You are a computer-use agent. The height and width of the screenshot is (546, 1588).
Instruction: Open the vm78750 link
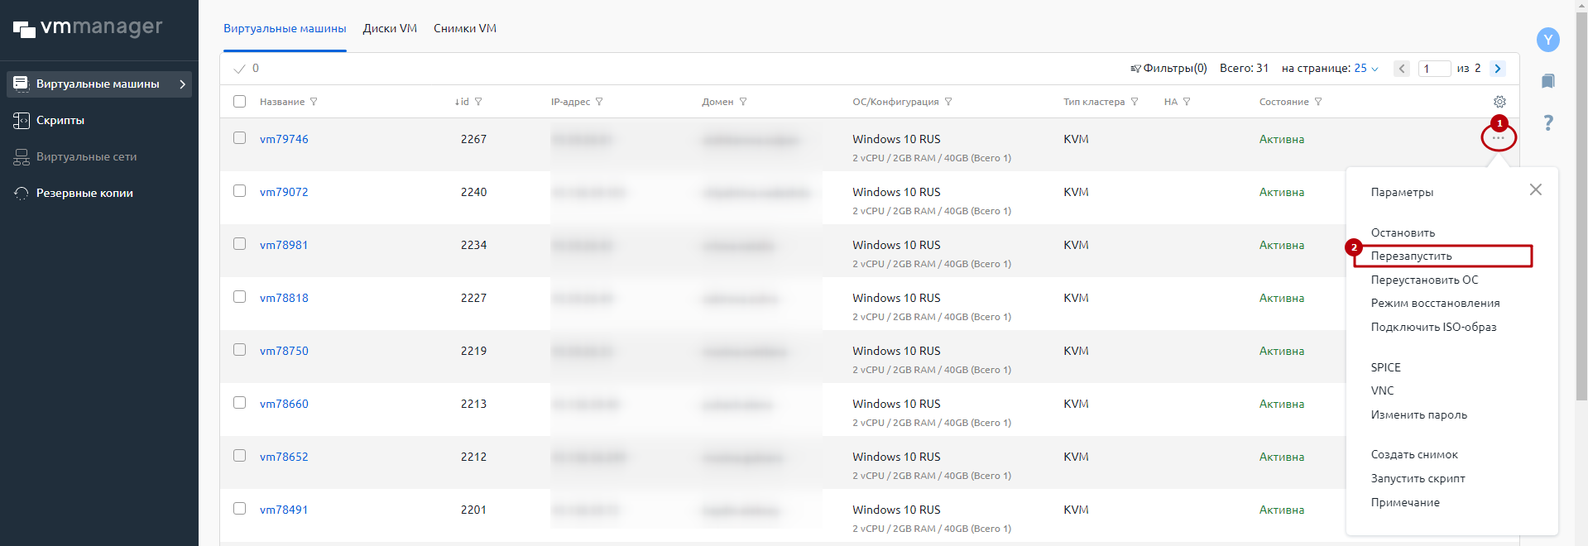(x=284, y=351)
